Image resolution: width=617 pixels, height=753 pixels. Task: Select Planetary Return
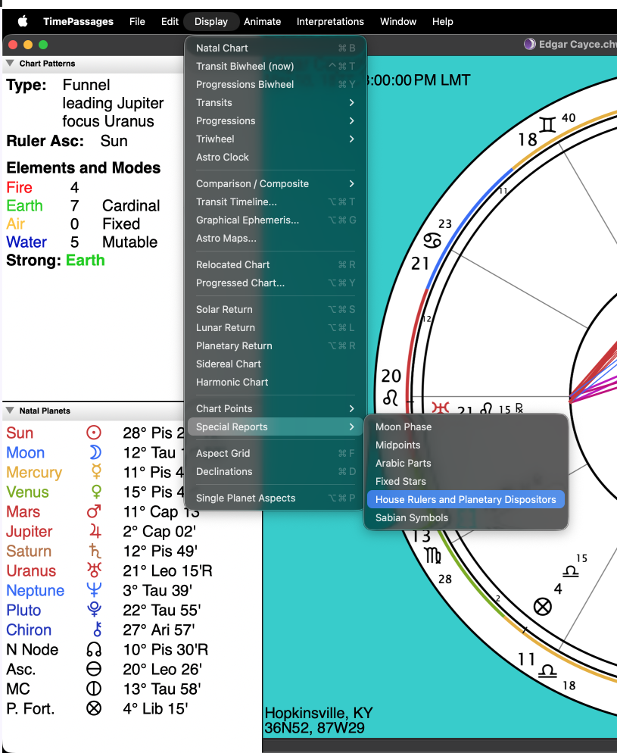(275, 346)
